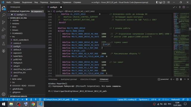
Task: Open errors and warnings counter in status bar
Action: pos(6,100)
